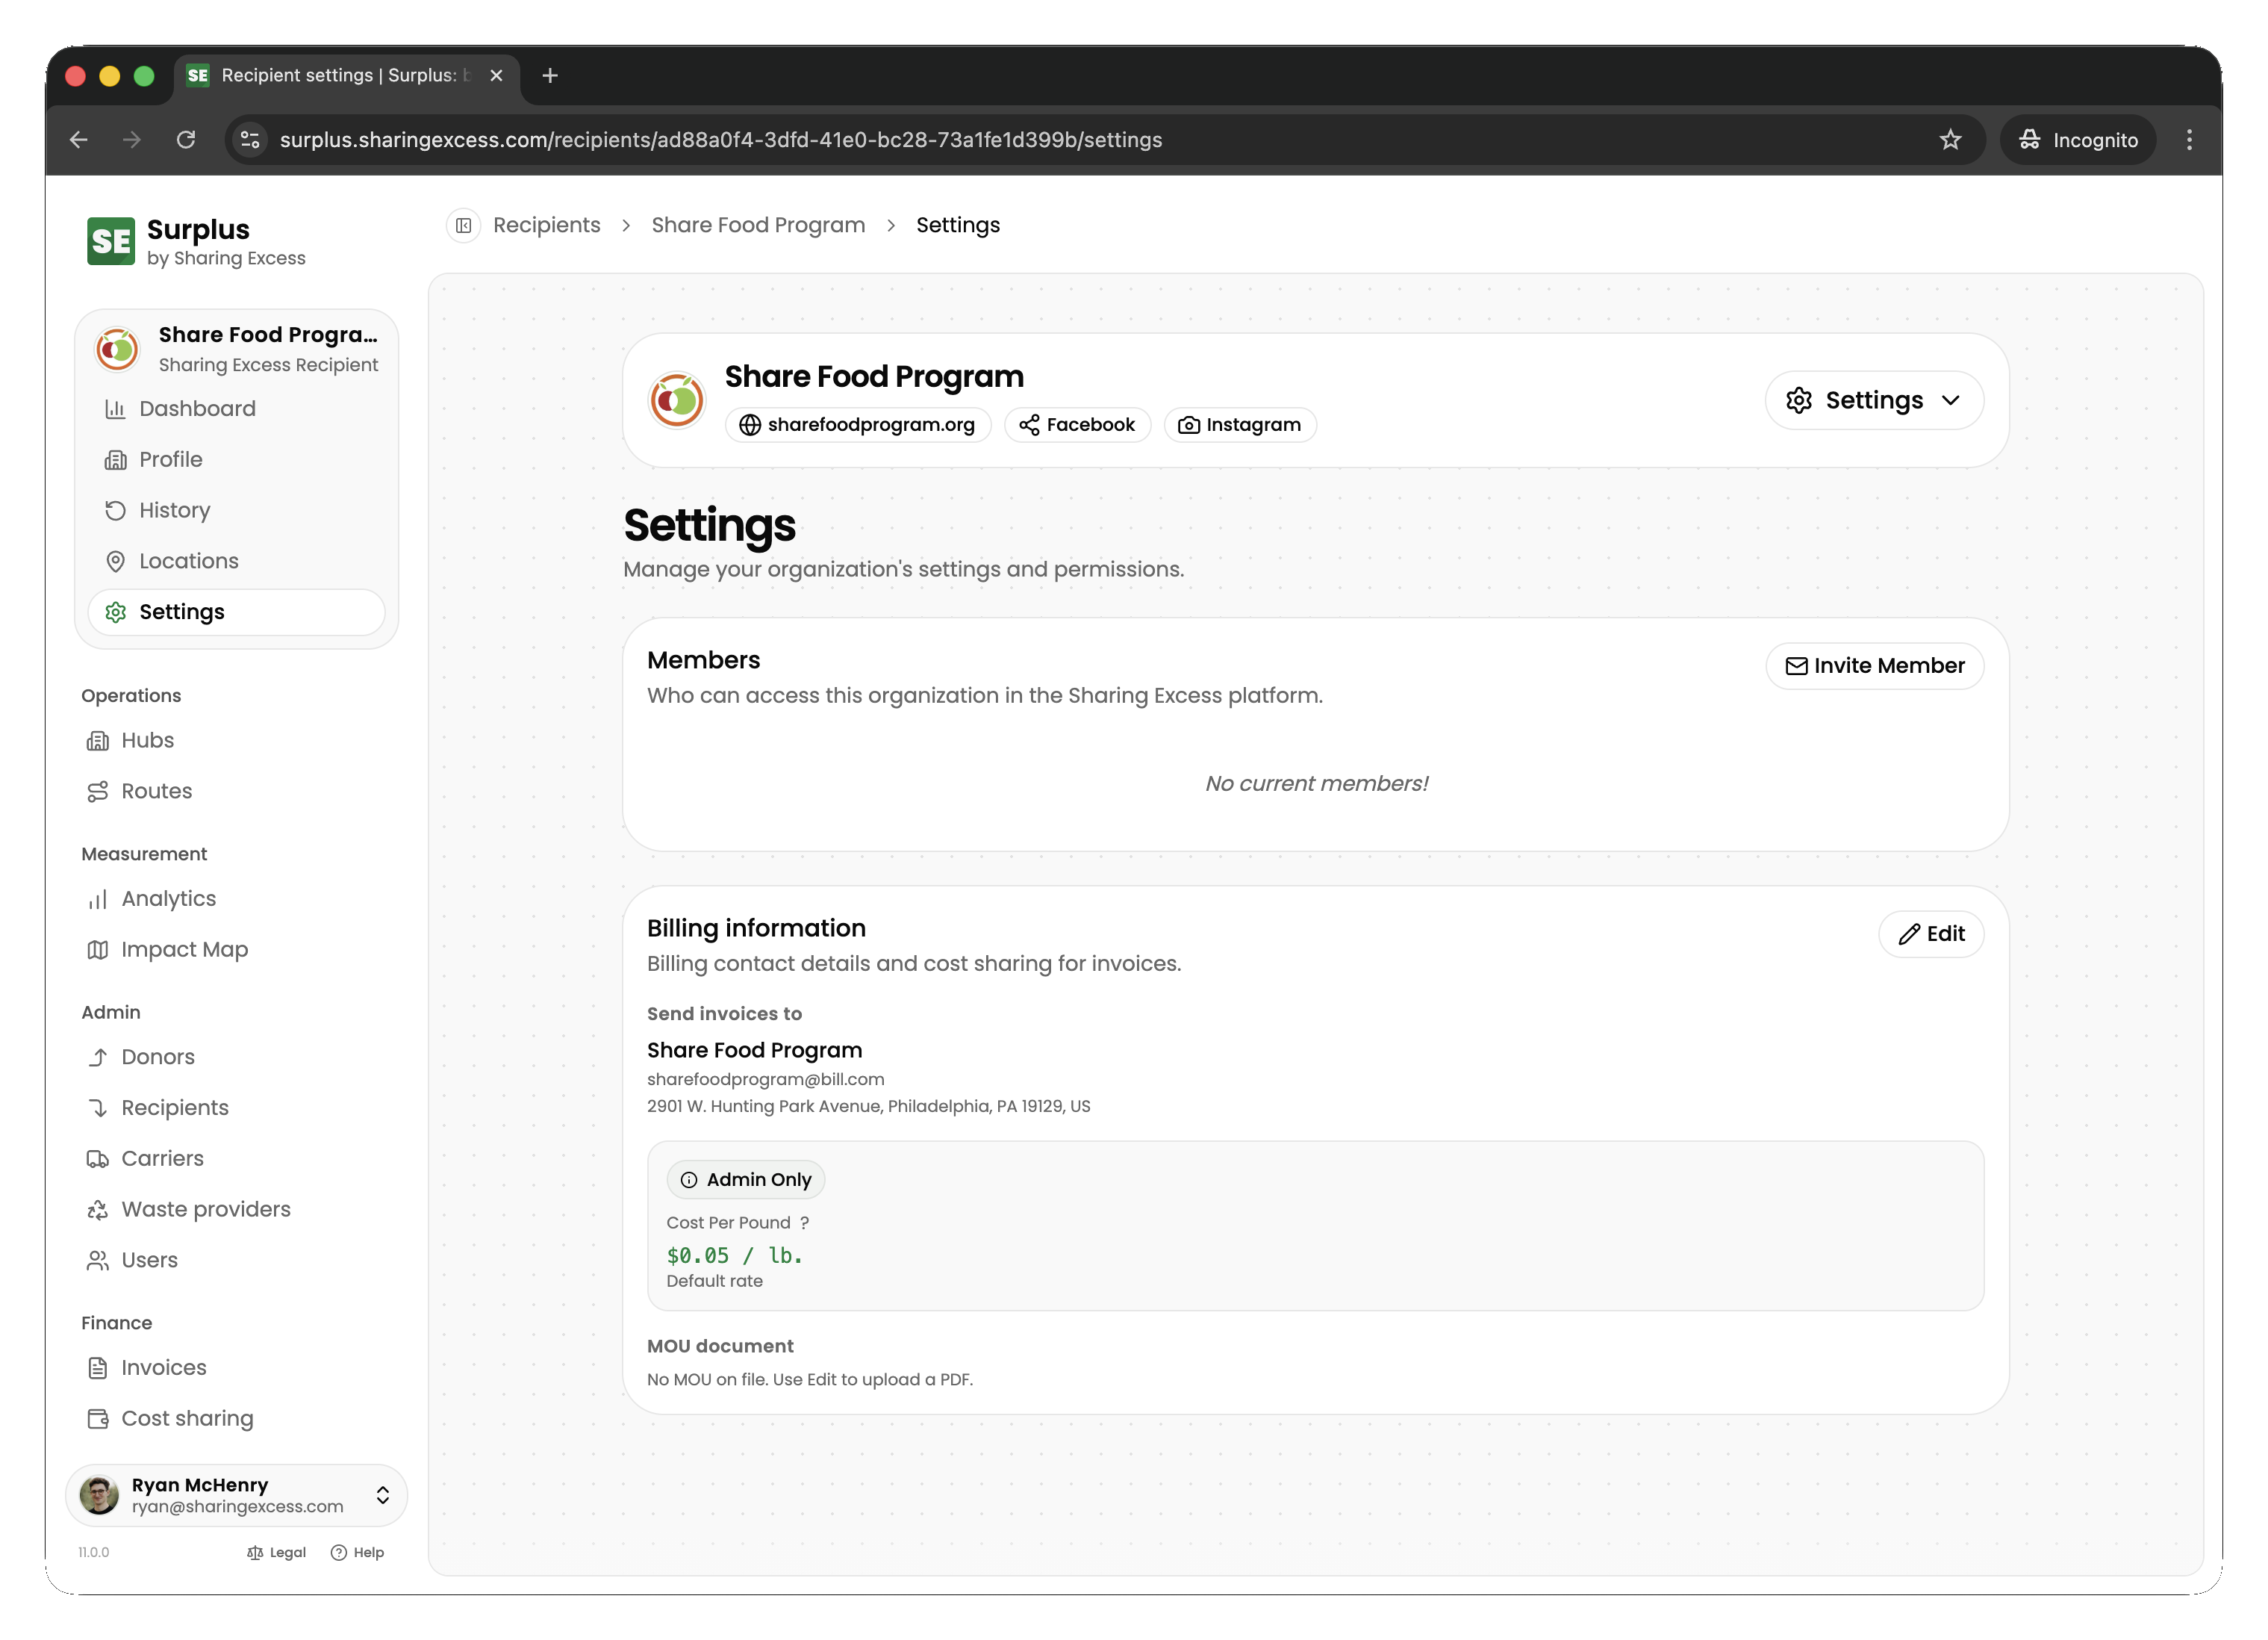Bookmark this page with the star icon

1950,140
